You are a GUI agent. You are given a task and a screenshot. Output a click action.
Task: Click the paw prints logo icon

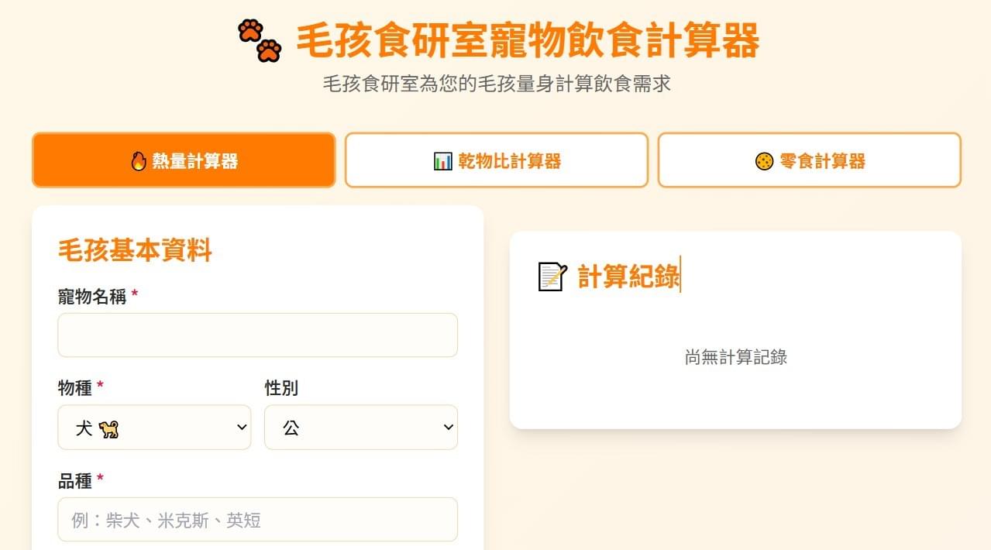point(260,40)
